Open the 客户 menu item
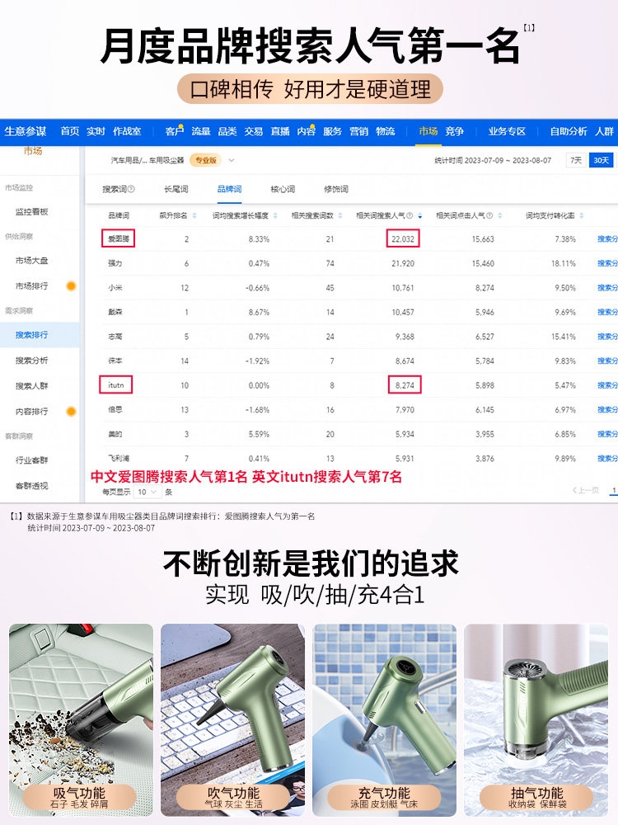The width and height of the screenshot is (618, 825). (175, 131)
